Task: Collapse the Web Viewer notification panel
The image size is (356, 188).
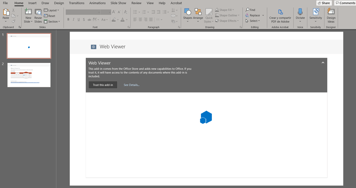Action: pyautogui.click(x=323, y=63)
